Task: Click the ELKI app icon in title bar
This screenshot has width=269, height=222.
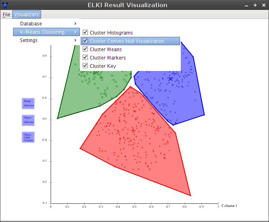Action: [5, 5]
